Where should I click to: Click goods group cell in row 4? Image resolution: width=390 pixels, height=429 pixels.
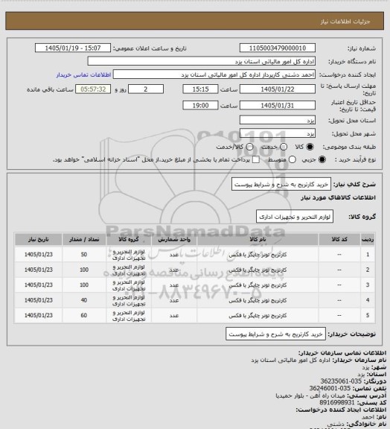pos(129,300)
